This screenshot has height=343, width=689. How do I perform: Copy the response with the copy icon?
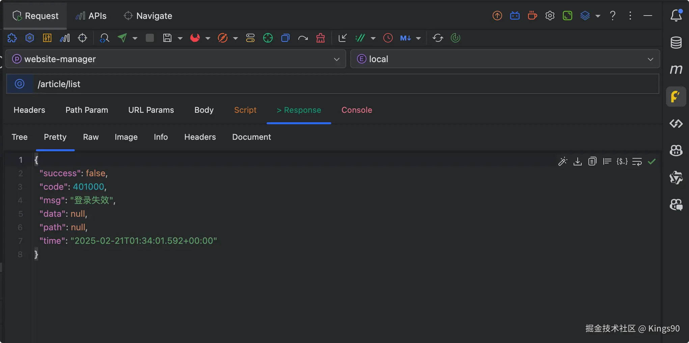tap(592, 161)
